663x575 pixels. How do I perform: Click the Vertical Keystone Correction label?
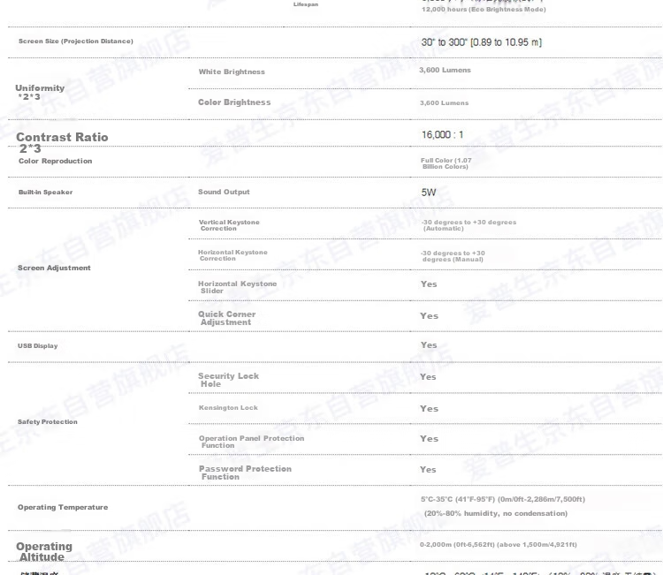tap(229, 225)
